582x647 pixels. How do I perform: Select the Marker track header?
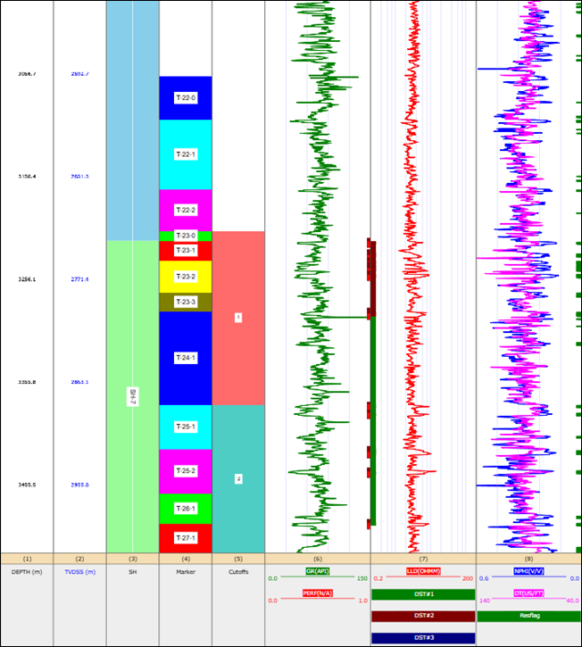[186, 570]
